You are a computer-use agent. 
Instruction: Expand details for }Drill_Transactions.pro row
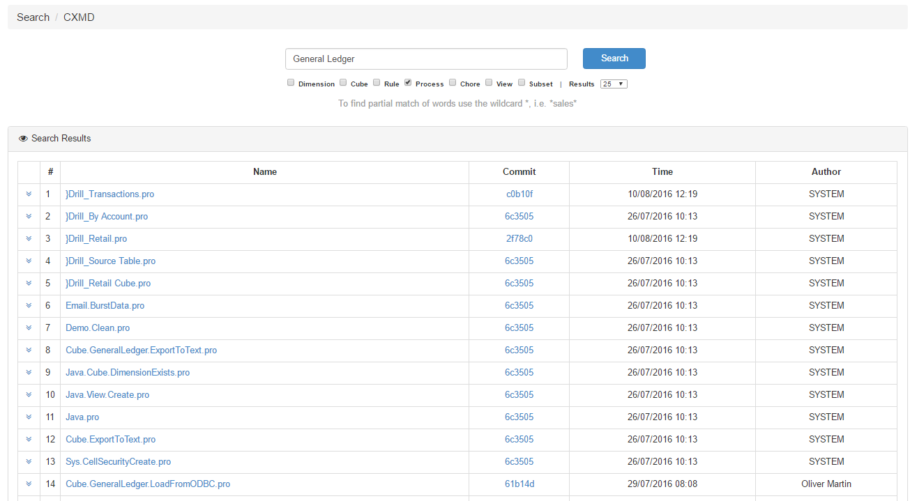(x=29, y=194)
